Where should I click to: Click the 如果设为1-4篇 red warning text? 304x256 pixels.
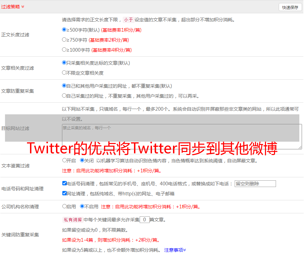(111, 240)
